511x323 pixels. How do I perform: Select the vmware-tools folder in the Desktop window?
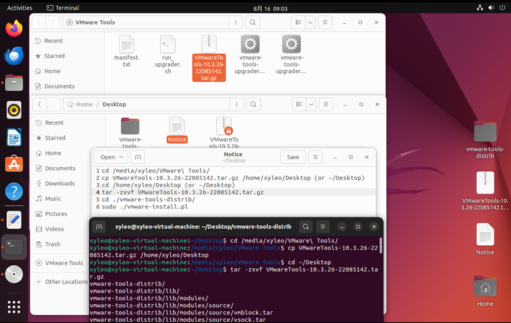click(131, 133)
